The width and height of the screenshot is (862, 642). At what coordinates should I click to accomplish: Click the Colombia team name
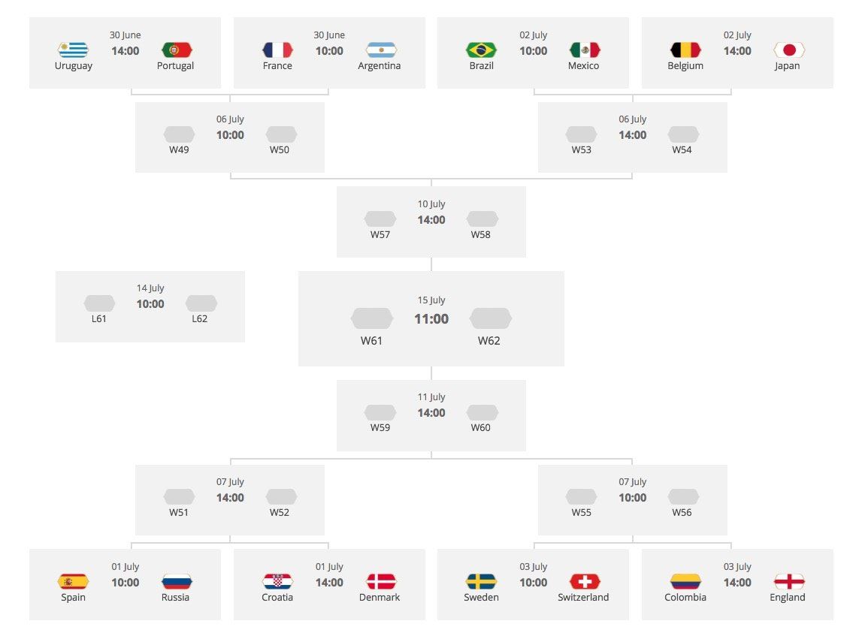[685, 598]
